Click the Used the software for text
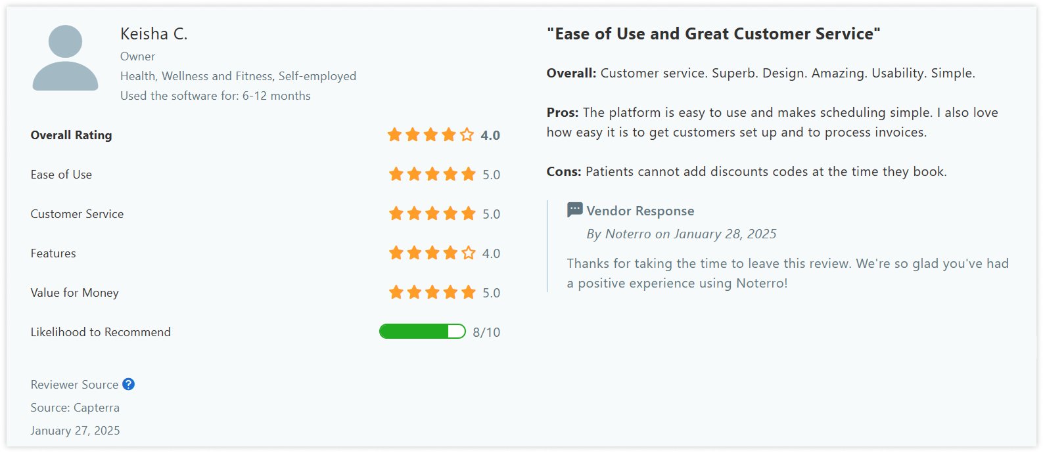 pos(215,95)
